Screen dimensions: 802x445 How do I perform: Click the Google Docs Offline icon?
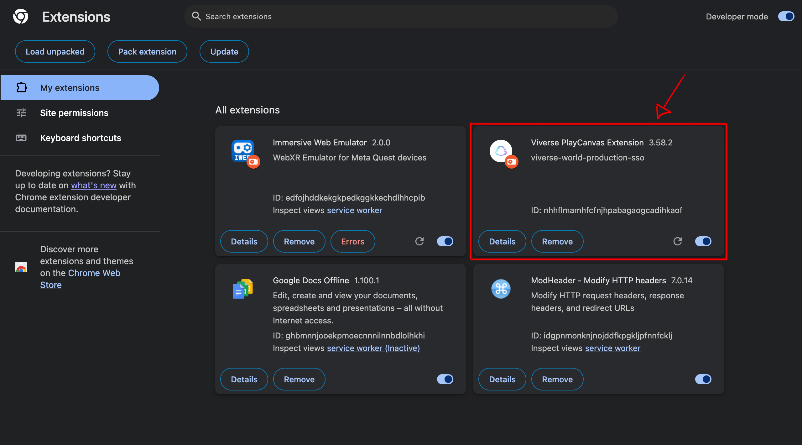pos(243,289)
